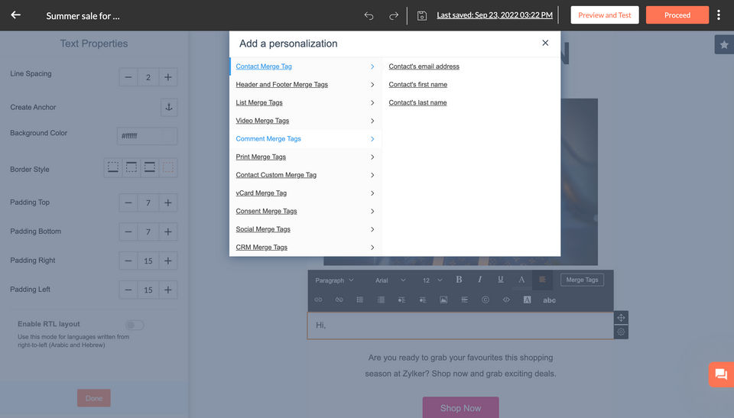Screen dimensions: 734x418
Task: Toggle the Italic formatting button
Action: (x=480, y=280)
